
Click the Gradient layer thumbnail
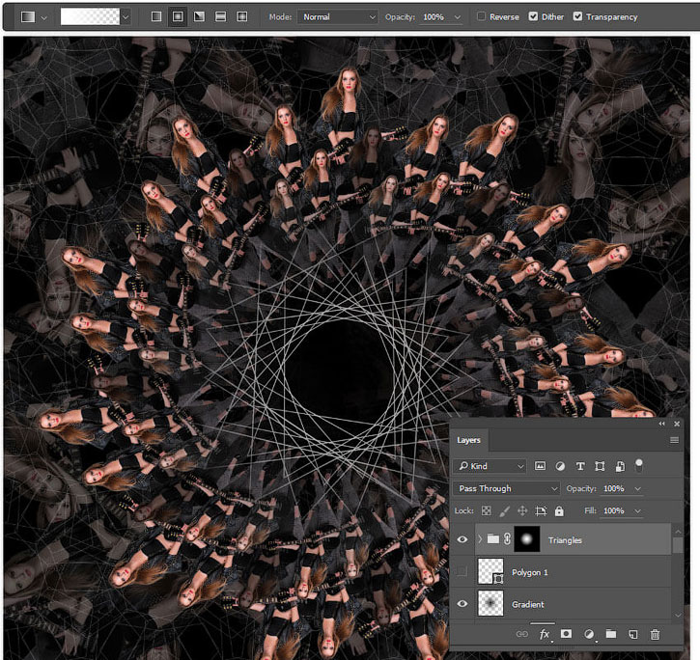[490, 603]
